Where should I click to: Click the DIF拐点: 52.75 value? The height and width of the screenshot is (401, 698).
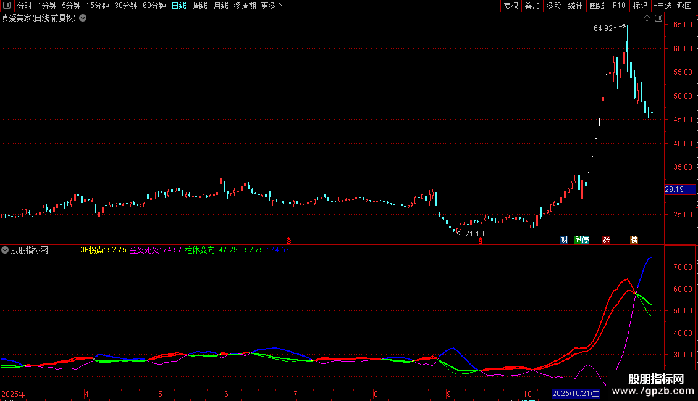[x=102, y=250]
